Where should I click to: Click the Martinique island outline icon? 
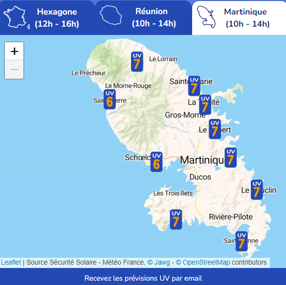pyautogui.click(x=206, y=17)
